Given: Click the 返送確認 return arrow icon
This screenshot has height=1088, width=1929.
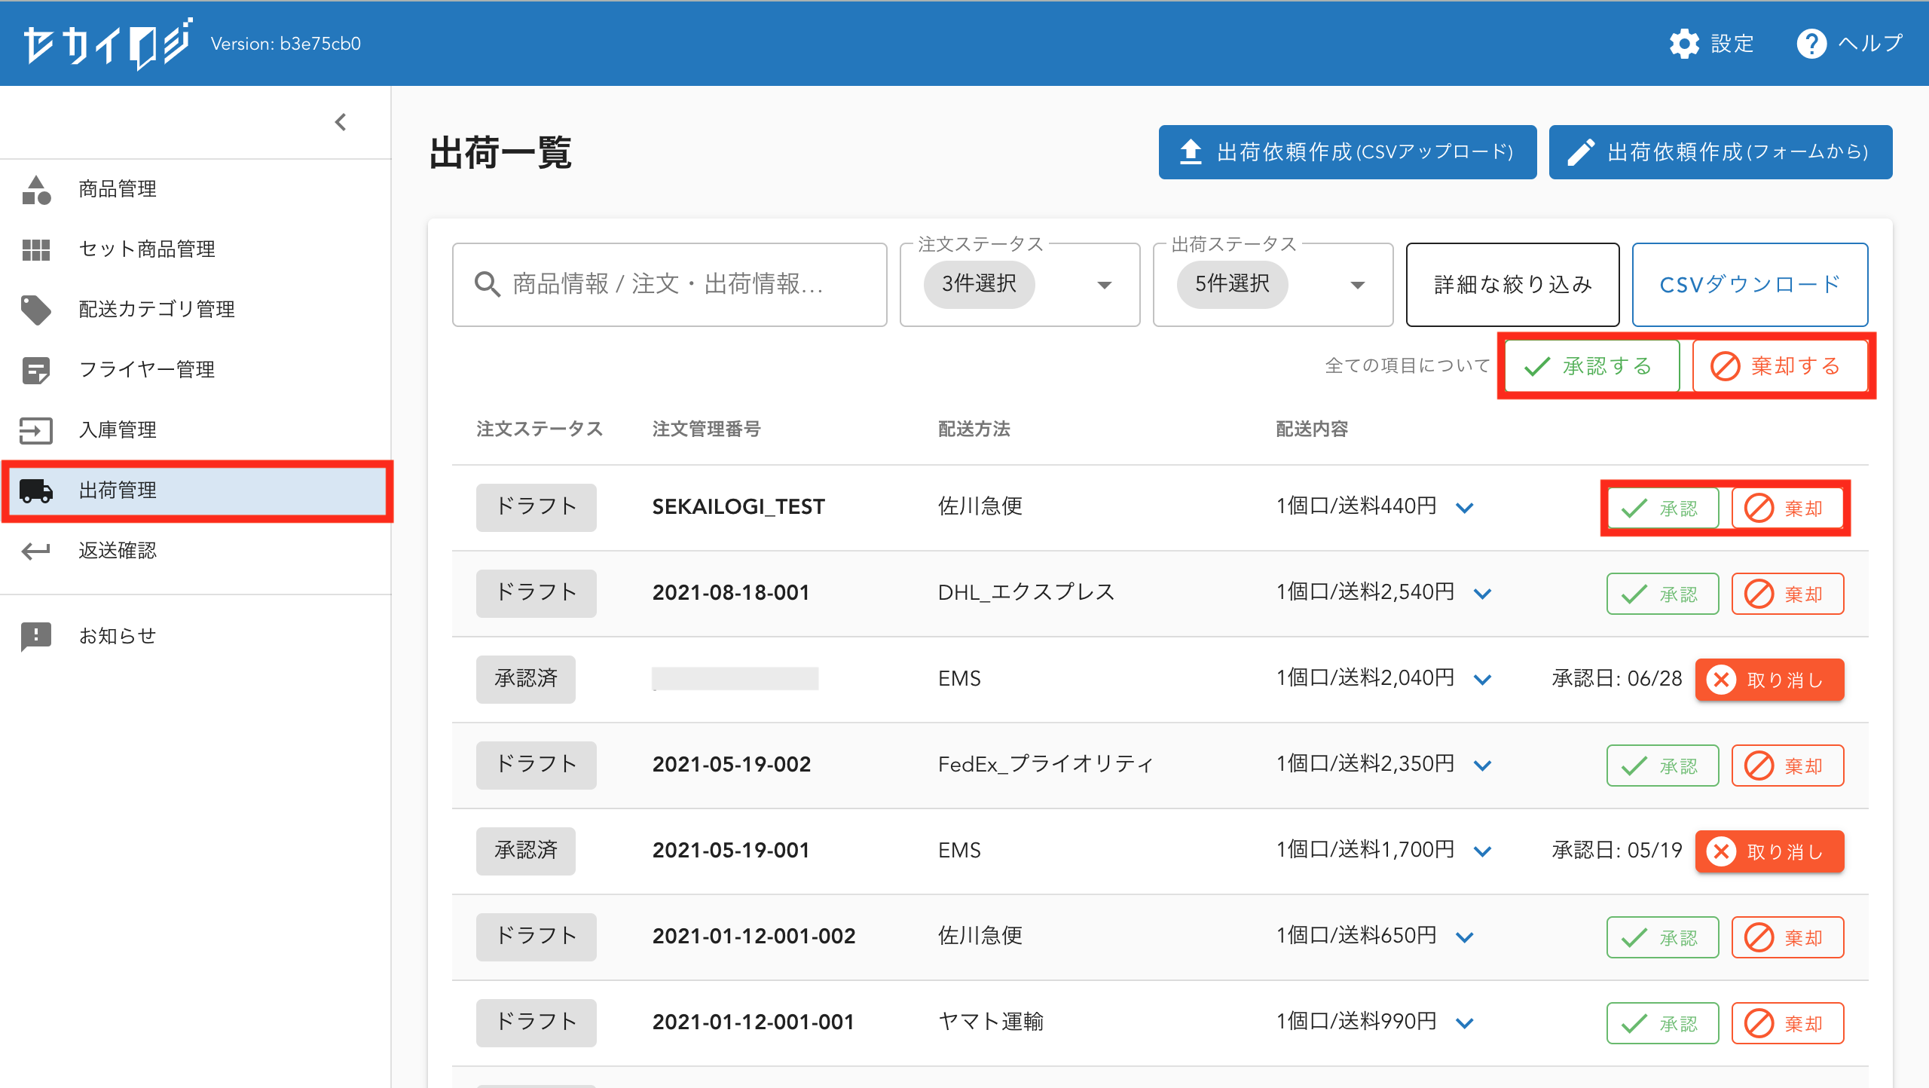Looking at the screenshot, I should 36,551.
